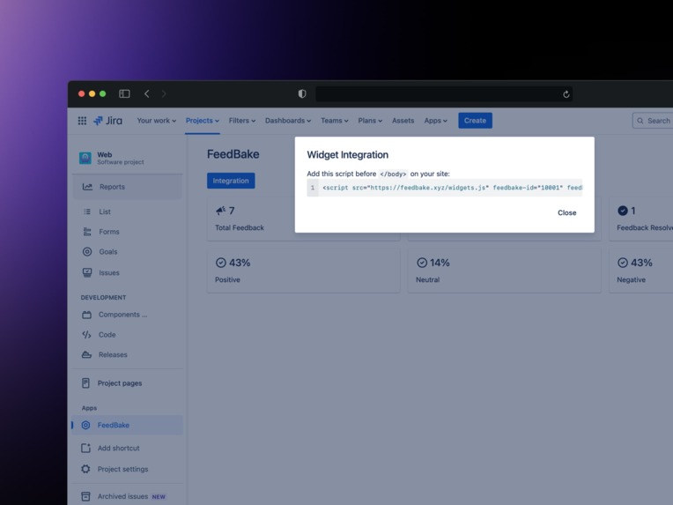Expand the Teams dropdown

pos(335,121)
